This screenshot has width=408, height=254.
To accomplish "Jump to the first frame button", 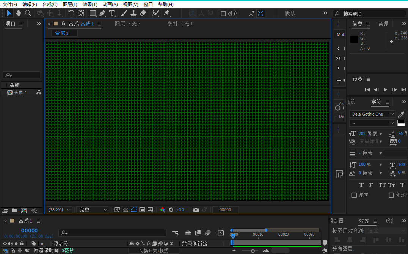I will [x=367, y=89].
